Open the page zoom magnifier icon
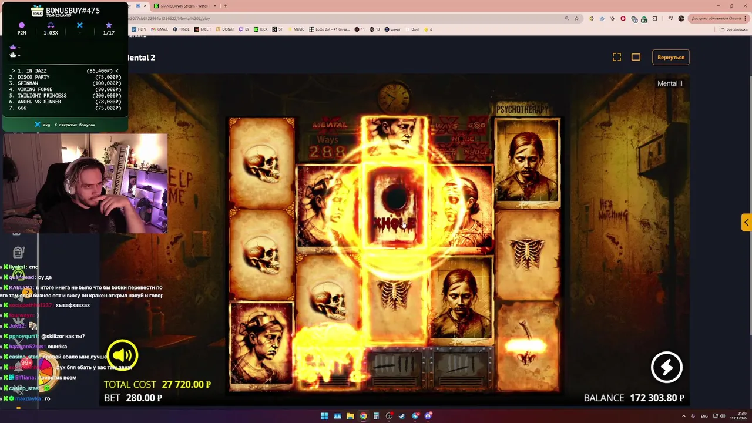Image resolution: width=752 pixels, height=423 pixels. coord(566,18)
